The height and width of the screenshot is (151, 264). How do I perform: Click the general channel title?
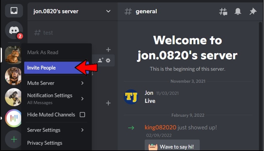[146, 11]
